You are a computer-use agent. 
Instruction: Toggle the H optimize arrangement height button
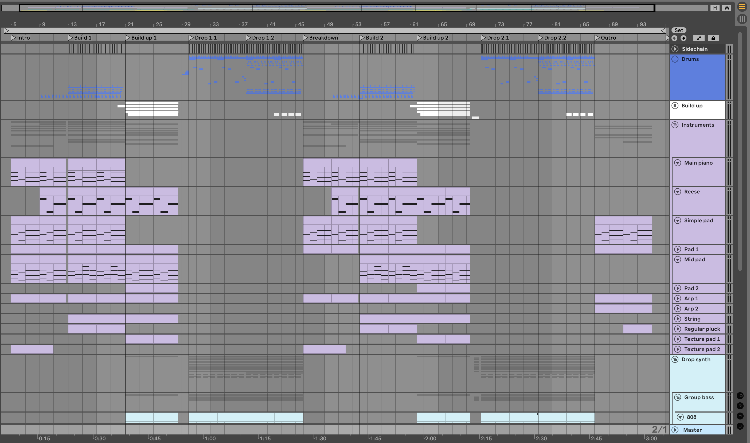tap(715, 8)
